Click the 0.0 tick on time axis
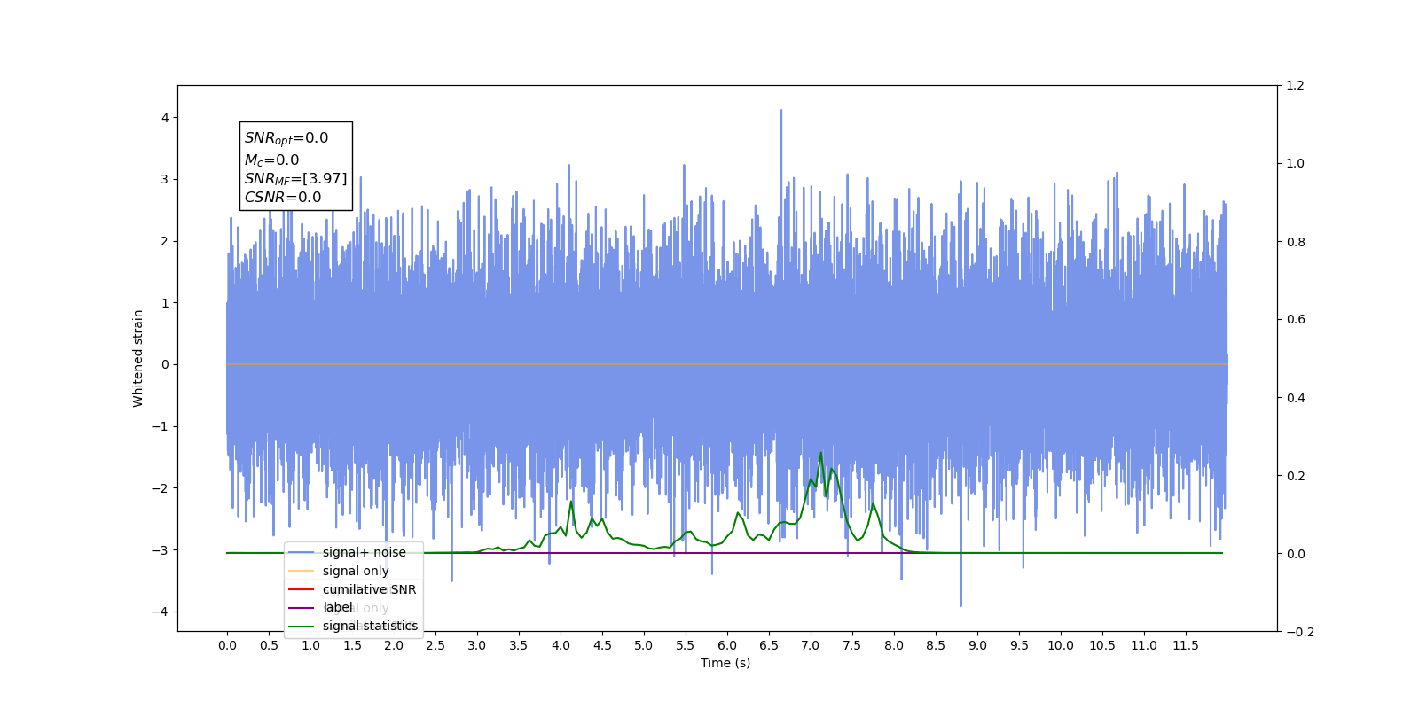1419x709 pixels. pyautogui.click(x=227, y=645)
